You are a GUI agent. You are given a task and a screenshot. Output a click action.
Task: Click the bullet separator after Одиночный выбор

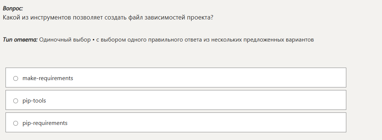click(93, 40)
